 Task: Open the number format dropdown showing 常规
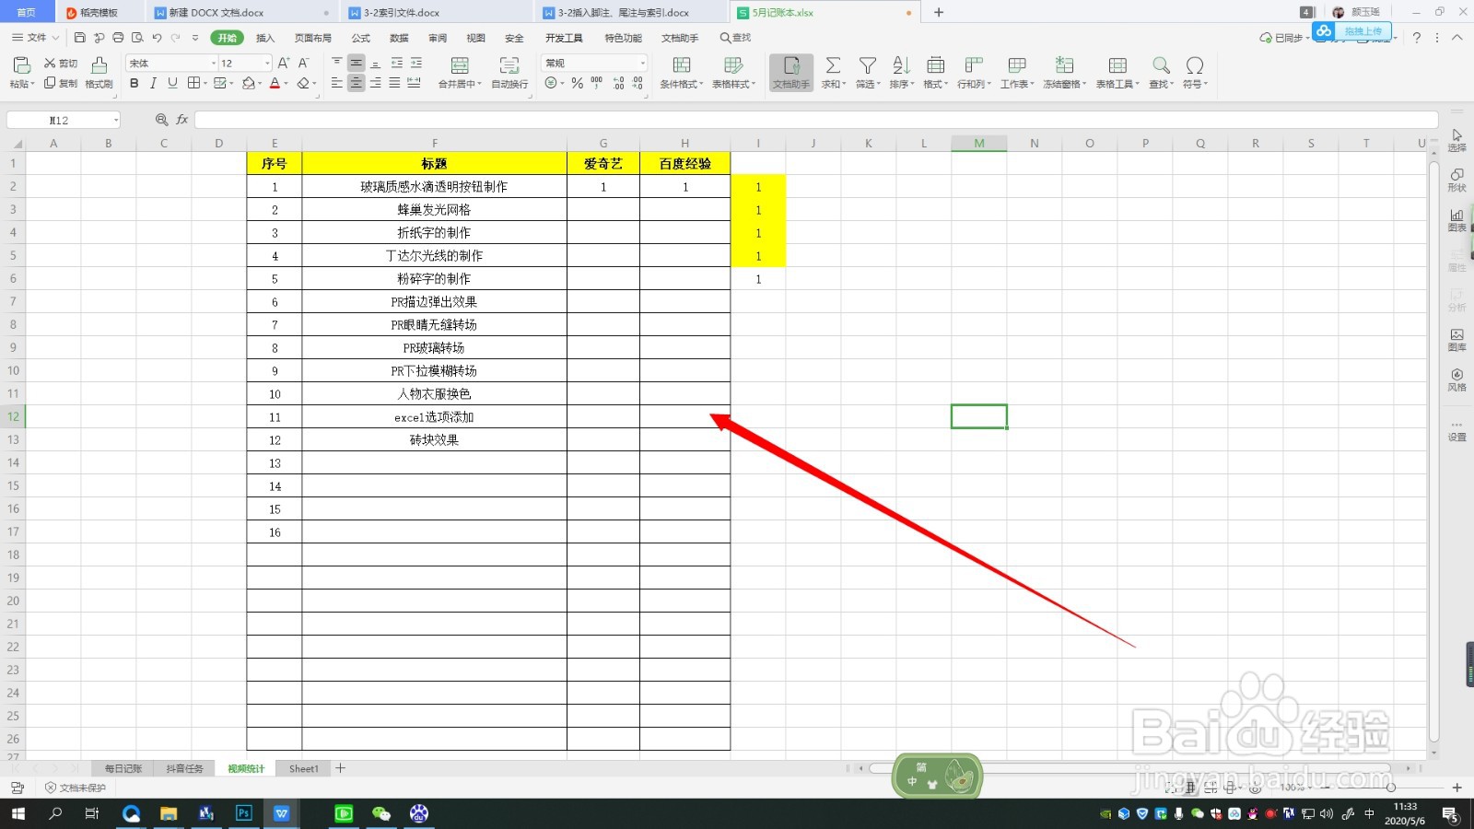[642, 62]
